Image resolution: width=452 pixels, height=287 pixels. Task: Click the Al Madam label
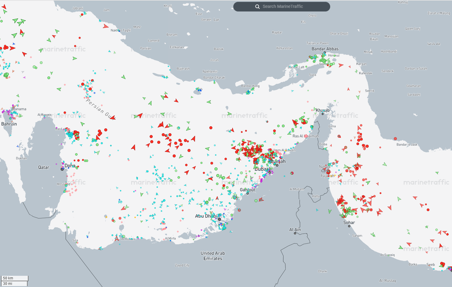tap(297, 189)
